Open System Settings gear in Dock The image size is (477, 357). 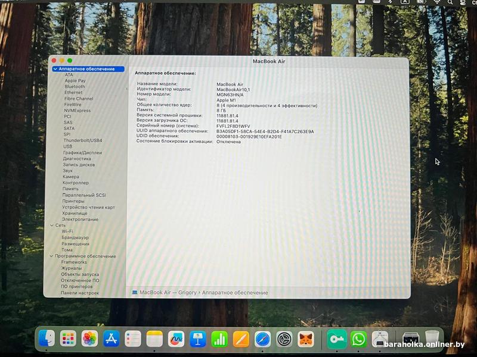tap(284, 339)
